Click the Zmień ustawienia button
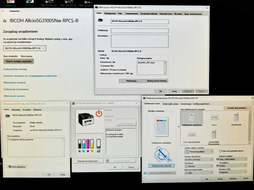 pyautogui.click(x=17, y=167)
